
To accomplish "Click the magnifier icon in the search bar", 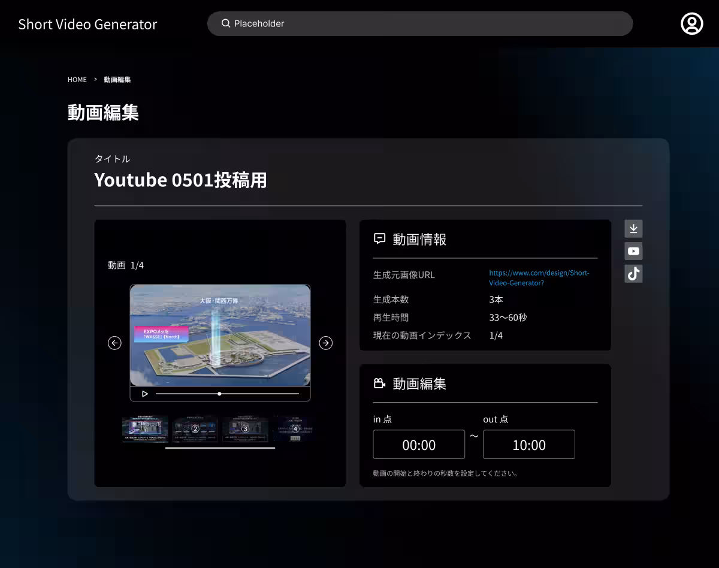I will pos(225,23).
